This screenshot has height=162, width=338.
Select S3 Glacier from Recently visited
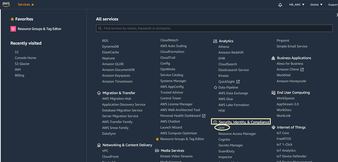coord(22,64)
